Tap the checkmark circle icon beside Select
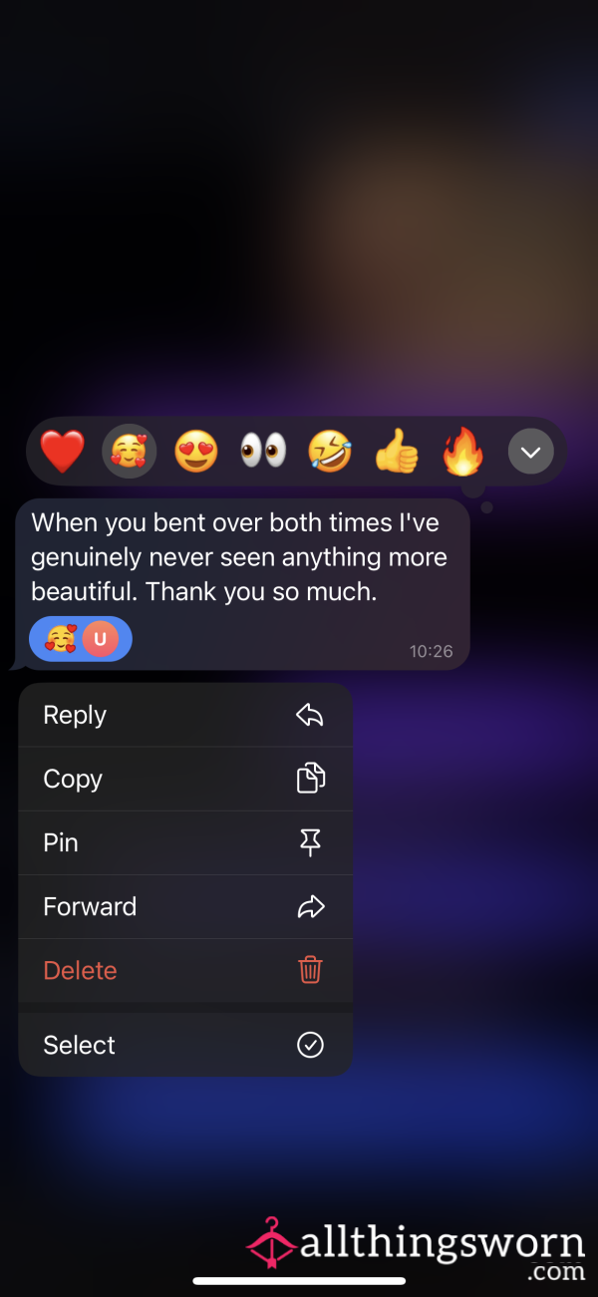Image resolution: width=598 pixels, height=1297 pixels. point(311,1045)
